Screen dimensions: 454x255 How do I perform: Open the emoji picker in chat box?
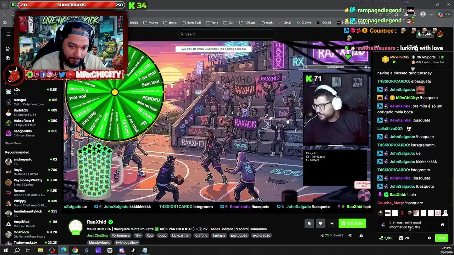(x=442, y=225)
